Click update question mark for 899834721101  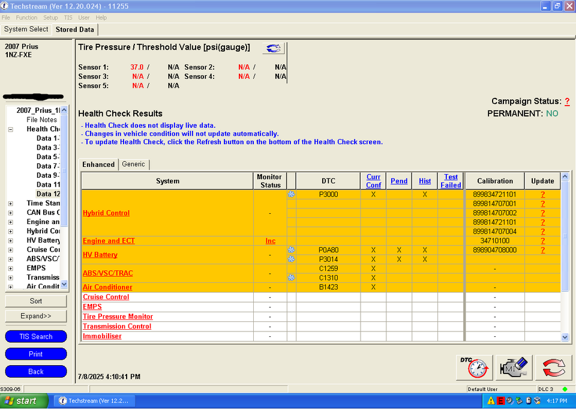click(543, 194)
